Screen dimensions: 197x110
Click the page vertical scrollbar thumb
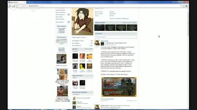click(x=188, y=24)
